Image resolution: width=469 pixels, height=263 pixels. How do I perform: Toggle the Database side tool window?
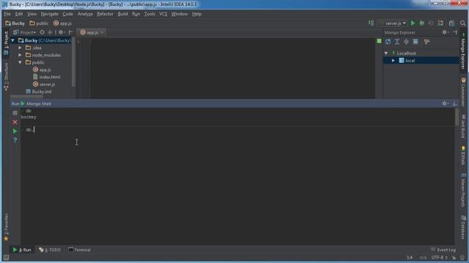pyautogui.click(x=463, y=228)
